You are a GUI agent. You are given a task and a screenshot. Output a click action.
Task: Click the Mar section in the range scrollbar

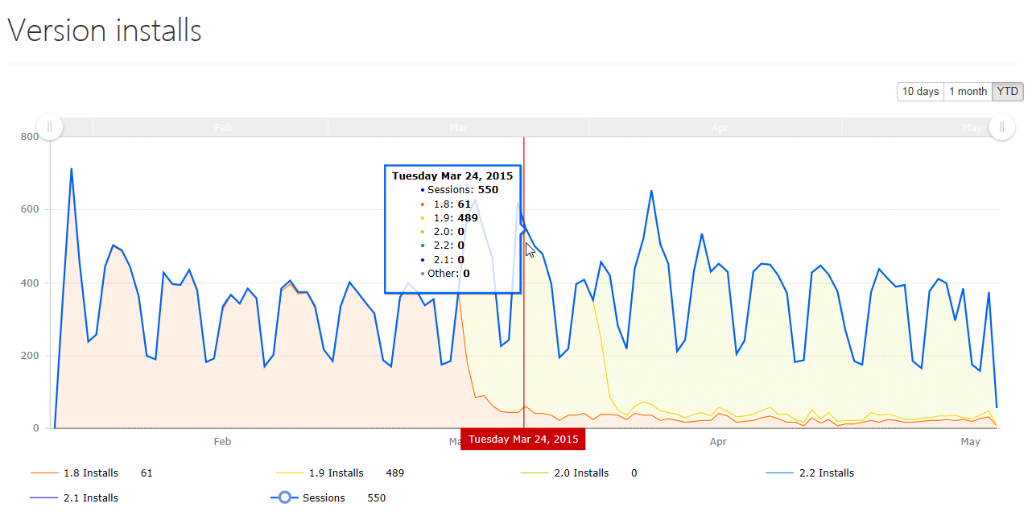pos(459,127)
